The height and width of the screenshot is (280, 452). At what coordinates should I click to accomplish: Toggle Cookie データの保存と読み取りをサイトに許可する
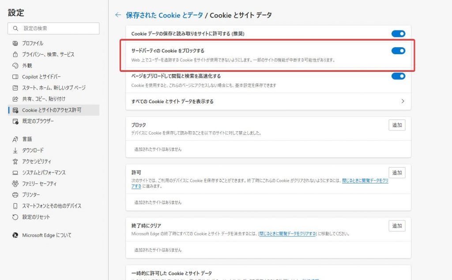pos(398,34)
